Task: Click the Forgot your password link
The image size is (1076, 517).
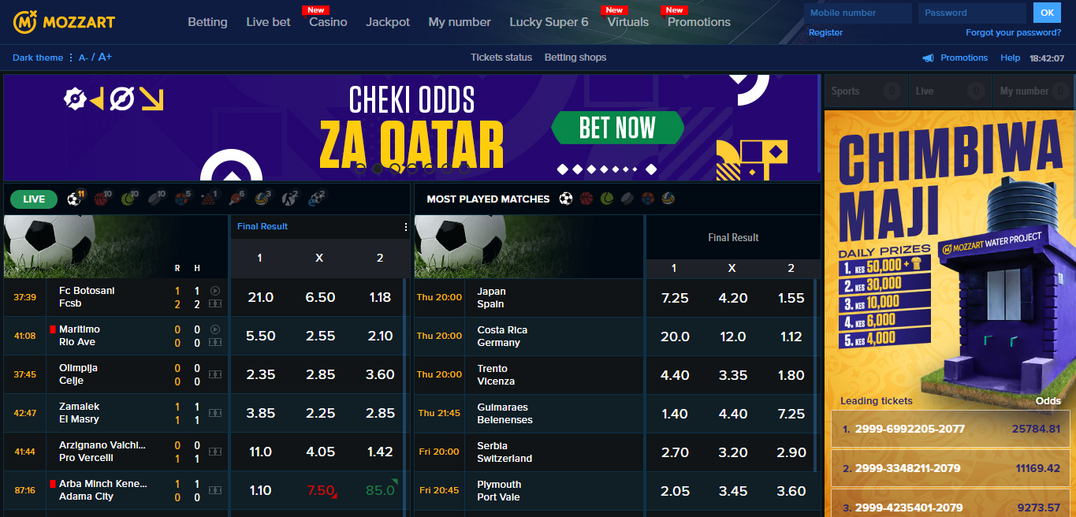Action: (x=1013, y=32)
